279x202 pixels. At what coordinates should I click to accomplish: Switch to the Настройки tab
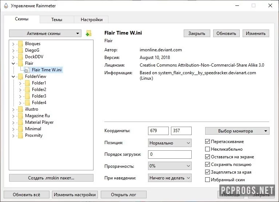point(91,20)
